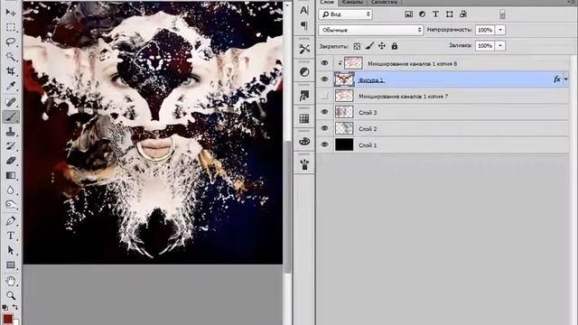Filter layers by type layers
This screenshot has width=578, height=325.
pyautogui.click(x=435, y=14)
